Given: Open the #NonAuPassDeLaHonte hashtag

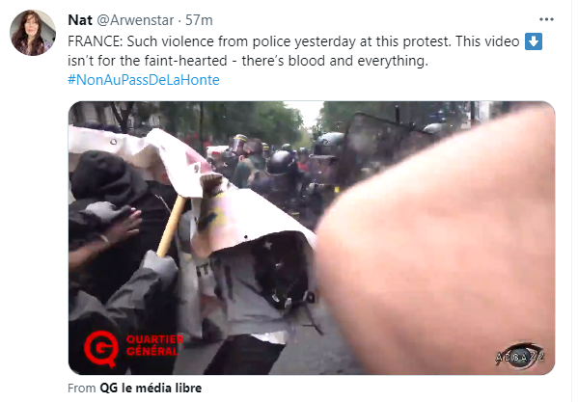Looking at the screenshot, I should click(144, 80).
